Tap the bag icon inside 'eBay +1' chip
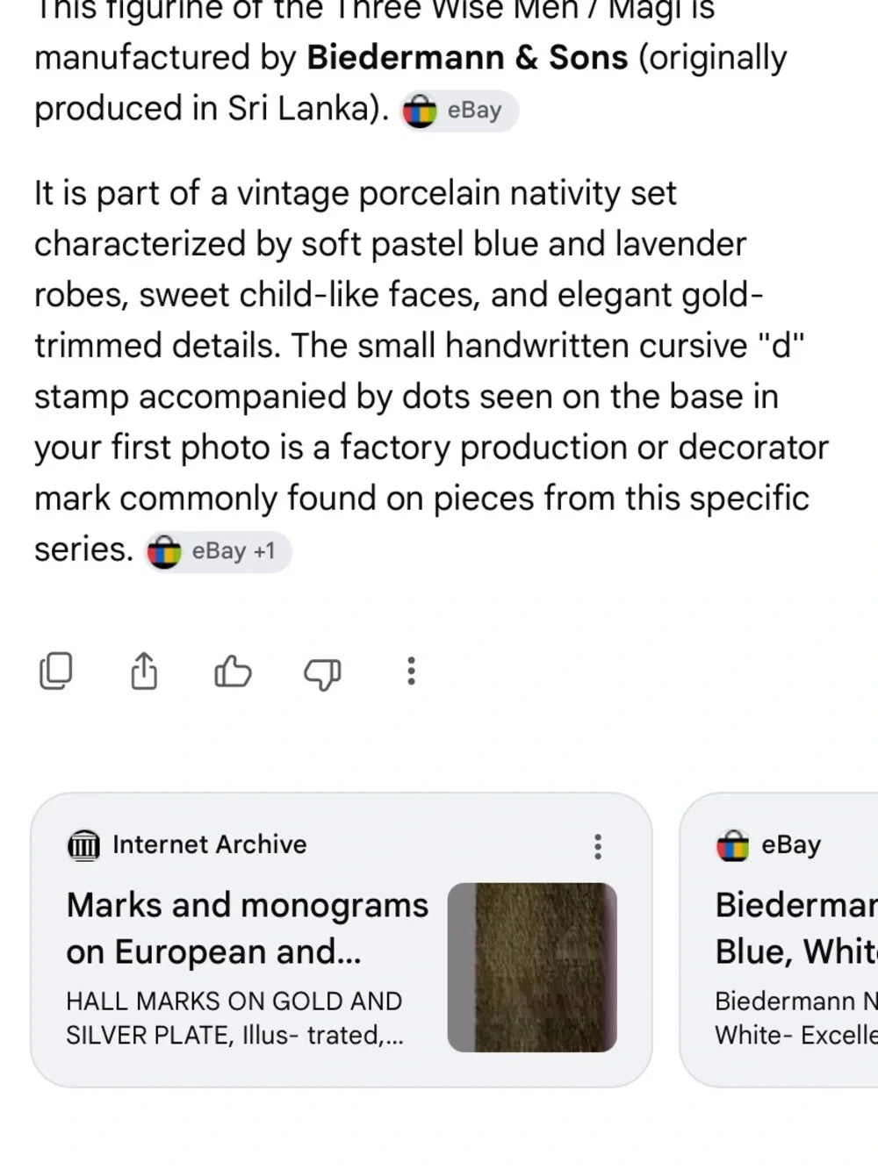The width and height of the screenshot is (878, 1170). click(164, 551)
